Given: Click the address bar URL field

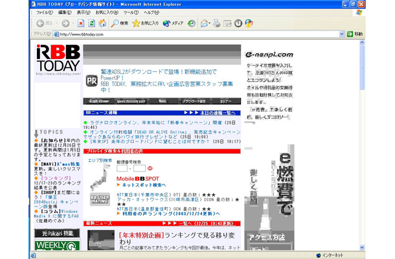Looking at the screenshot, I should click(x=199, y=34).
